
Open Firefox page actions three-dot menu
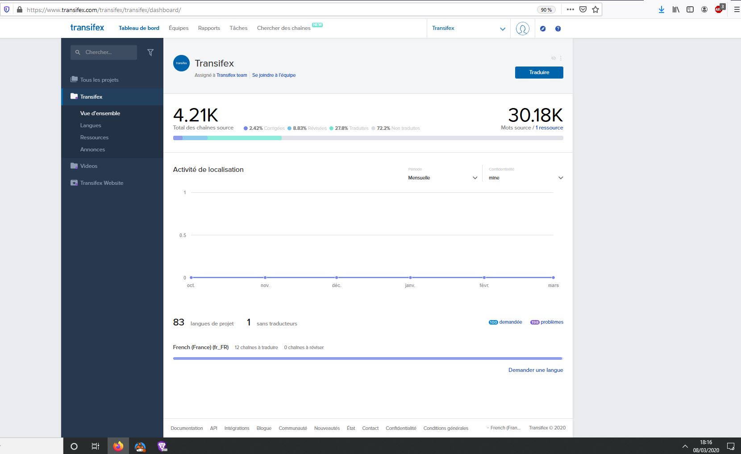pyautogui.click(x=570, y=9)
